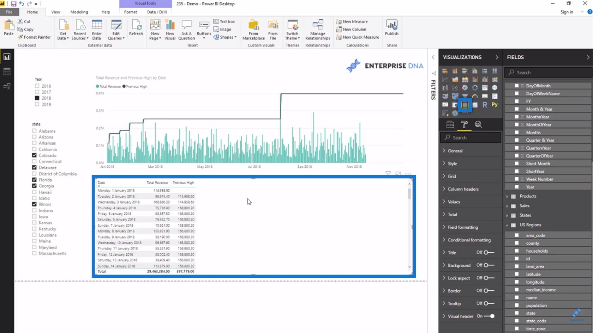This screenshot has height=333, width=593.
Task: Select the Map visual globe icon
Action: 495,88
